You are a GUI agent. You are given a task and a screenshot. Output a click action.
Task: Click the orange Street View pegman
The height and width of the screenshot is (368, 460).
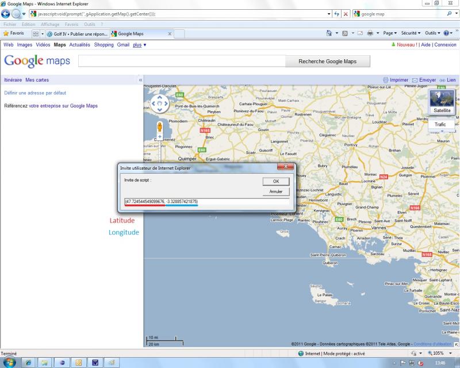click(x=160, y=126)
